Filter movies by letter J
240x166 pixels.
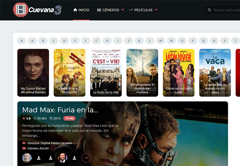(128, 41)
